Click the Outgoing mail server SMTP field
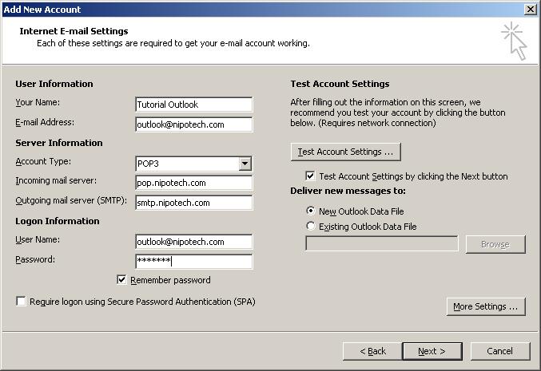This screenshot has height=371, width=541. click(194, 203)
